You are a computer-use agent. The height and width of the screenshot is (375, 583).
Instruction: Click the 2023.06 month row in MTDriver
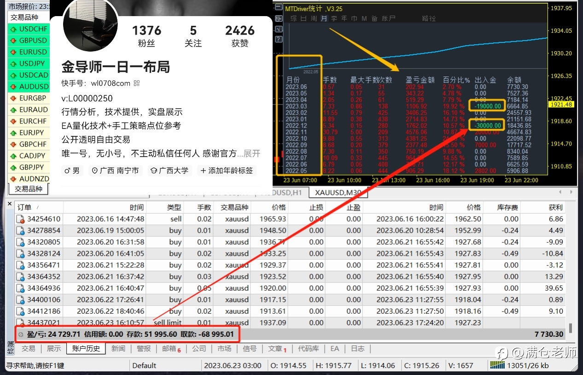[x=408, y=87]
